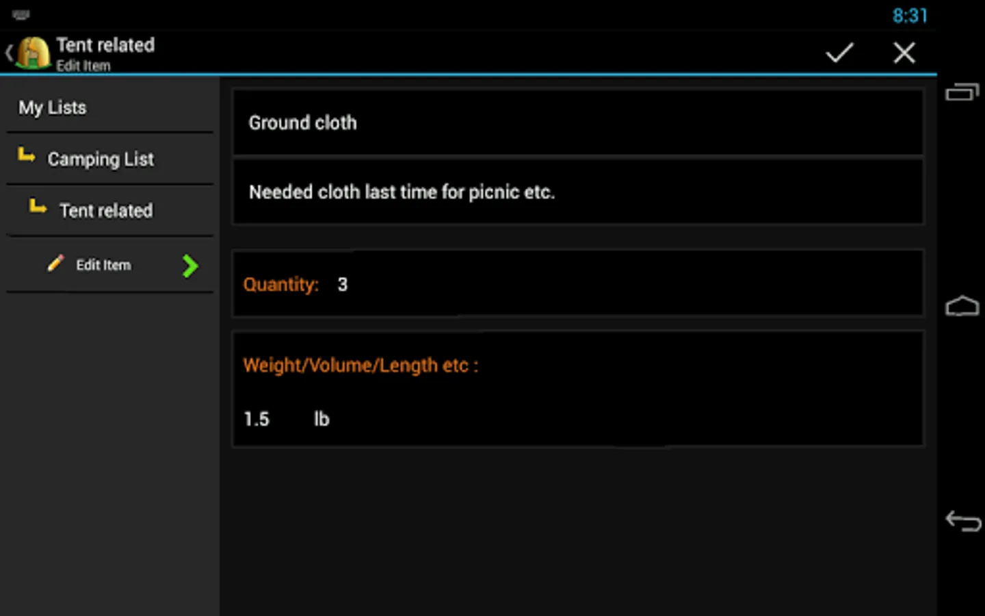Tap the Tent related title text
This screenshot has height=616, width=985.
105,45
